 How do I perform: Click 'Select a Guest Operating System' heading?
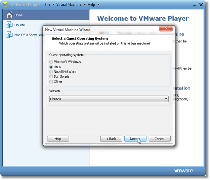point(80,38)
